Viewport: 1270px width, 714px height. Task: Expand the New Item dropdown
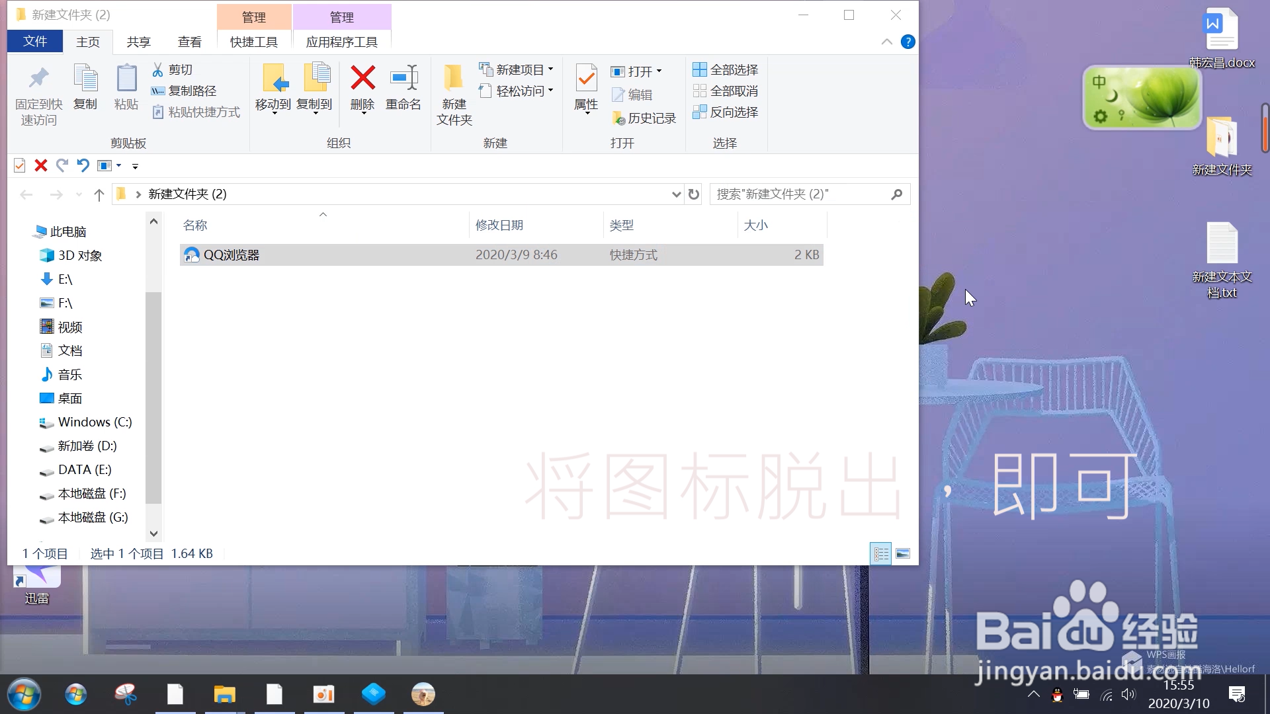550,69
